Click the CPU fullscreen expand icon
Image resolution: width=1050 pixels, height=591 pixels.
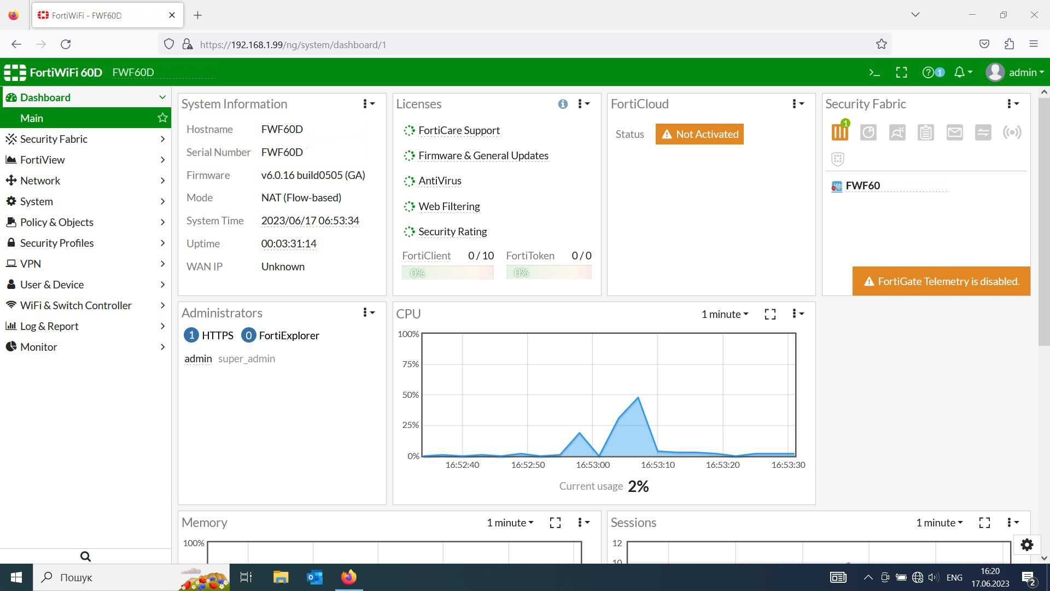[x=769, y=313]
